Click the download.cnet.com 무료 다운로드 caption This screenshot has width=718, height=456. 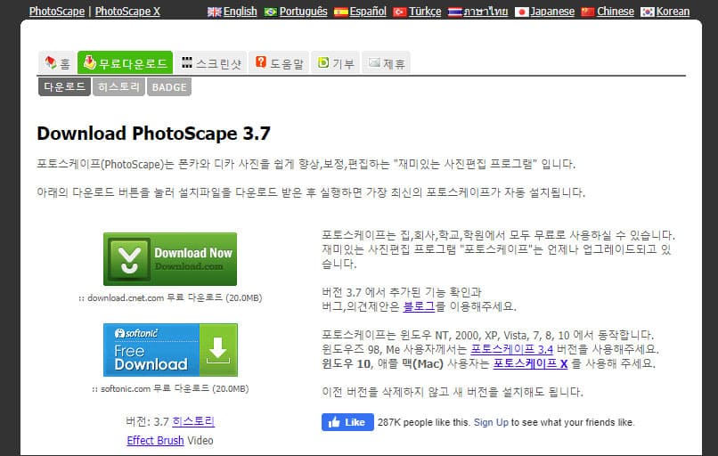coord(170,298)
